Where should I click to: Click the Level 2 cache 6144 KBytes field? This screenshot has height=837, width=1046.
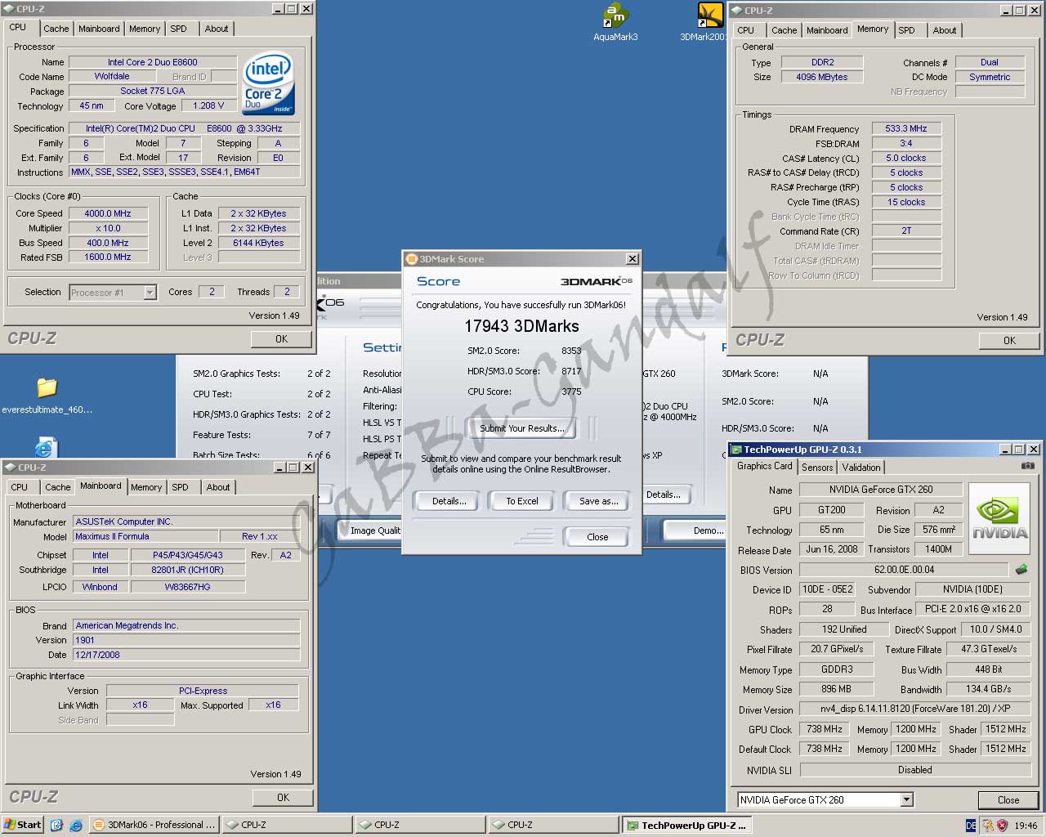tap(258, 243)
